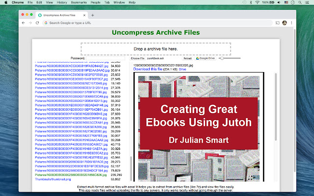The height and width of the screenshot is (196, 314).
Task: Open Pictures file sized 37,010
Action: point(72,105)
